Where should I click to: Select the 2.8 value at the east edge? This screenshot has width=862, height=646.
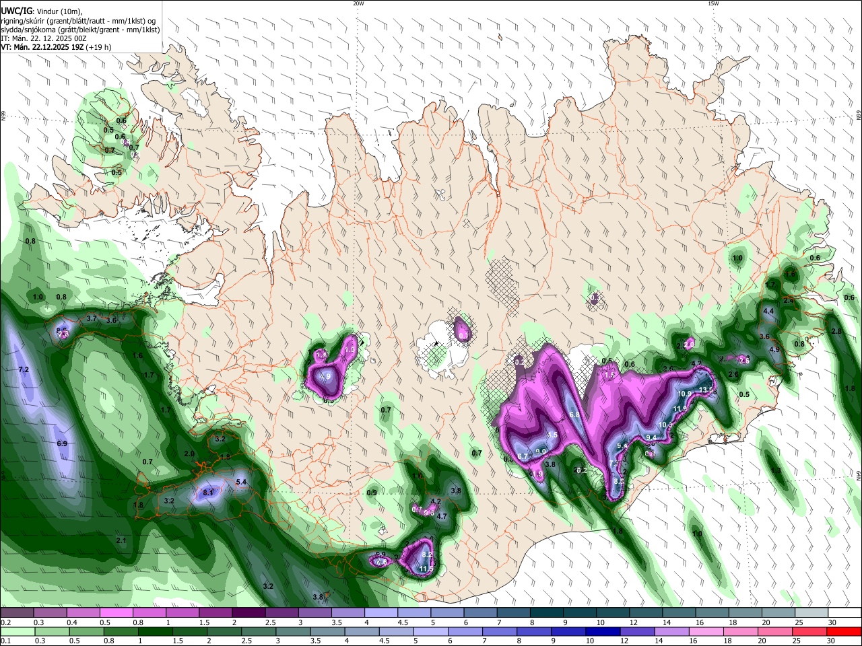837,332
